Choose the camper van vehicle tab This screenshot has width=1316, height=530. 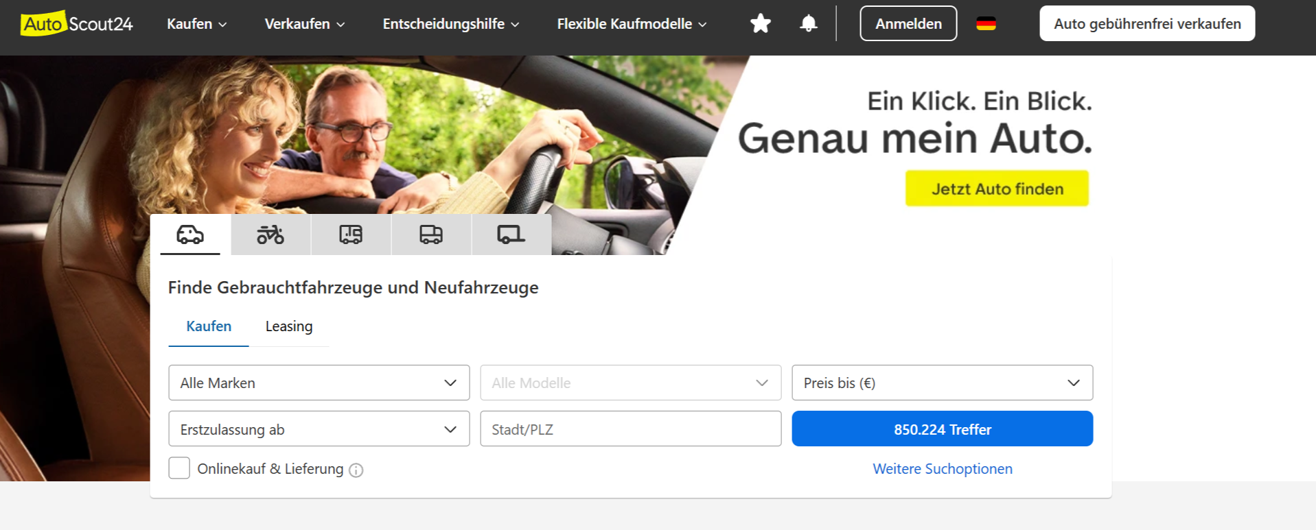pos(351,234)
